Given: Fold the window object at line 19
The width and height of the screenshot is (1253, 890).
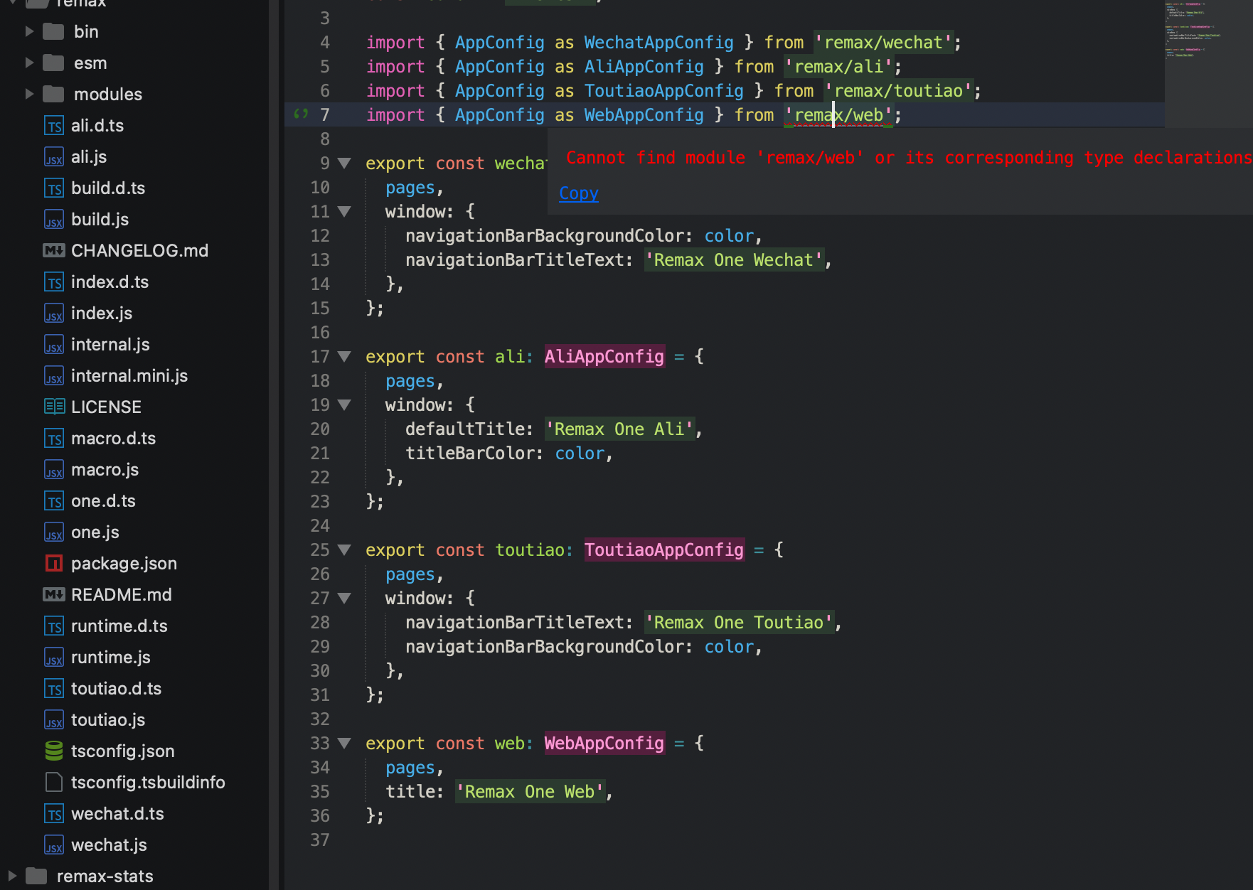Looking at the screenshot, I should click(345, 405).
